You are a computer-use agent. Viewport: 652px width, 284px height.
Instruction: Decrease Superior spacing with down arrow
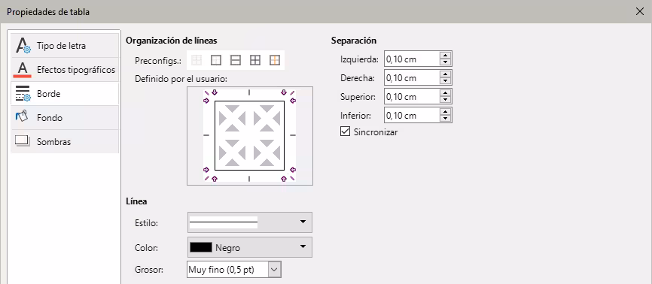click(446, 100)
